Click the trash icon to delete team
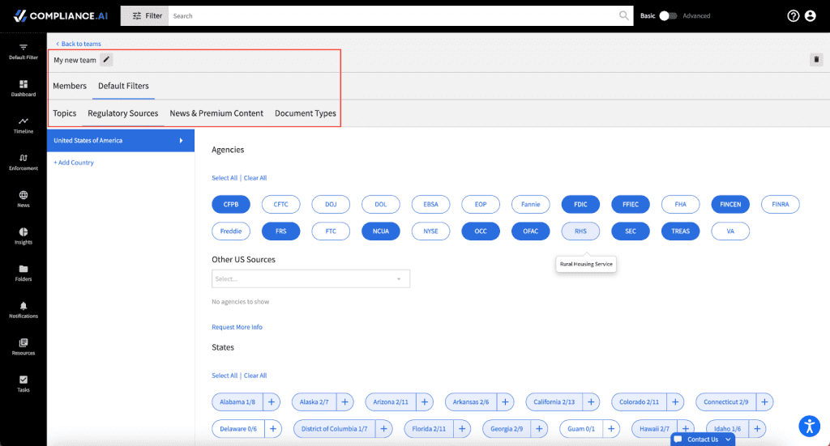Screen dimensions: 830x446 pos(816,60)
